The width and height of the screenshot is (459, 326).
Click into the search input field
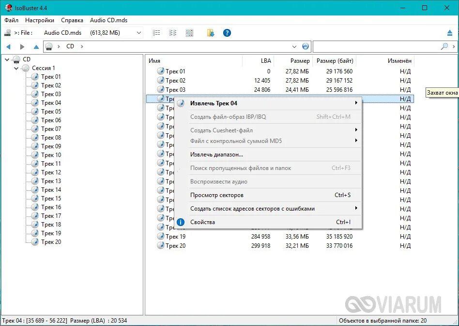tap(376, 46)
